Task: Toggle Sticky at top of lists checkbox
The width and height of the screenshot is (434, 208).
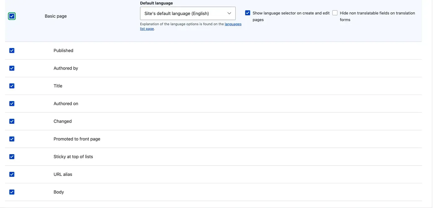Action: (12, 157)
